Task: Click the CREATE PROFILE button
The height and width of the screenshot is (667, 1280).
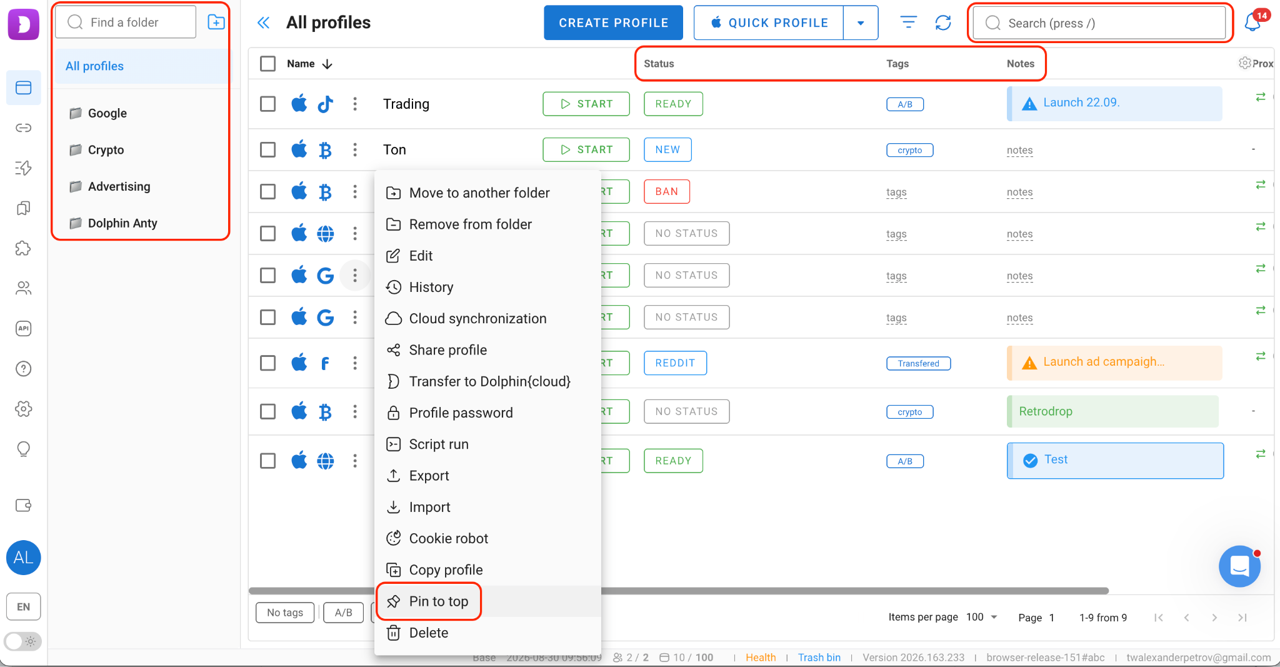Action: click(613, 23)
